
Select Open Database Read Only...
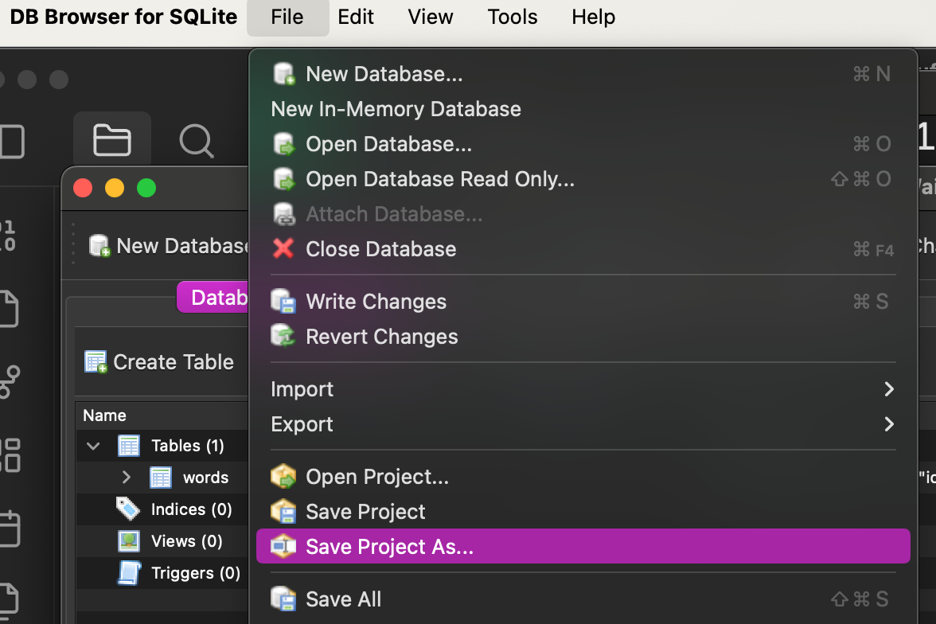[x=583, y=179]
